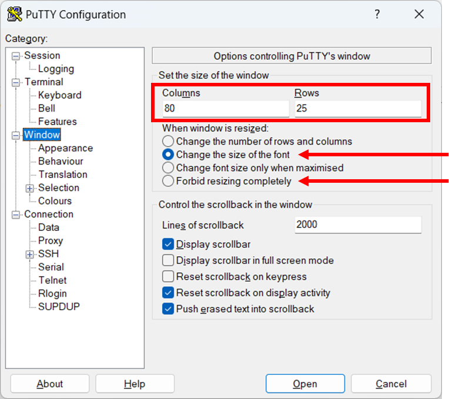Image resolution: width=449 pixels, height=399 pixels.
Task: Focus the 'Lines of scrollback' field
Action: pos(357,225)
